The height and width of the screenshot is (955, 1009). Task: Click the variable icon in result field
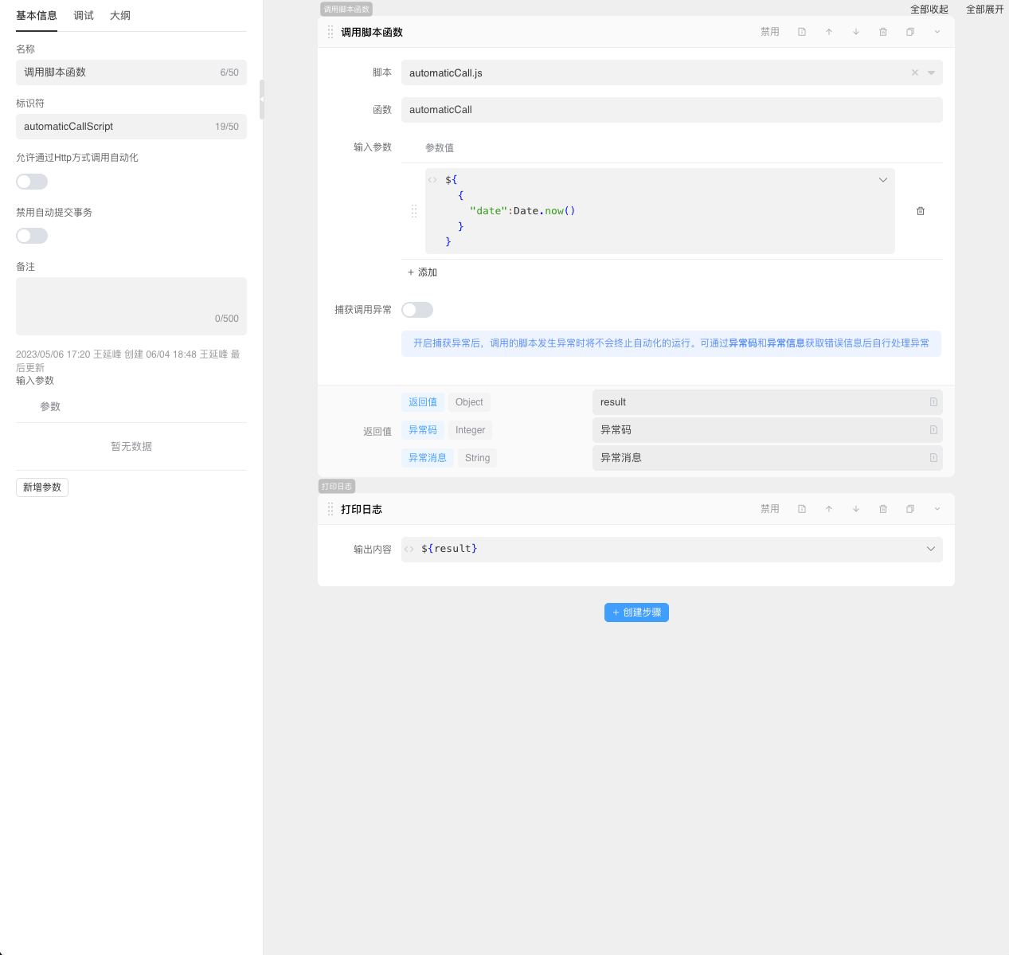point(933,402)
